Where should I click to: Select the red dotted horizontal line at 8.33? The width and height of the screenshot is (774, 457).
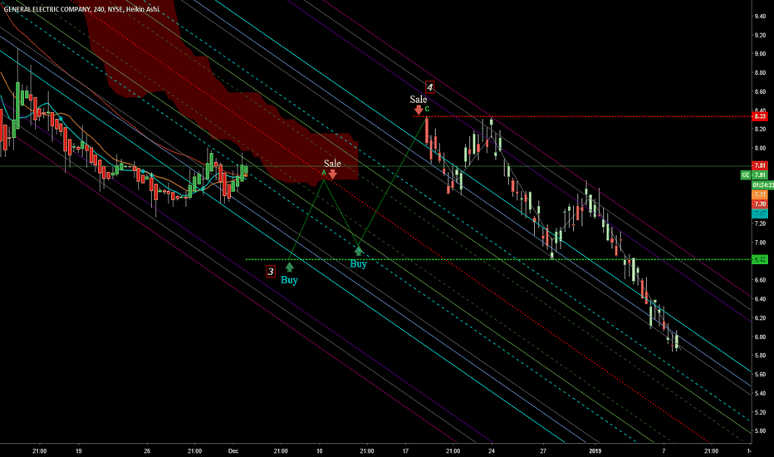coord(582,116)
